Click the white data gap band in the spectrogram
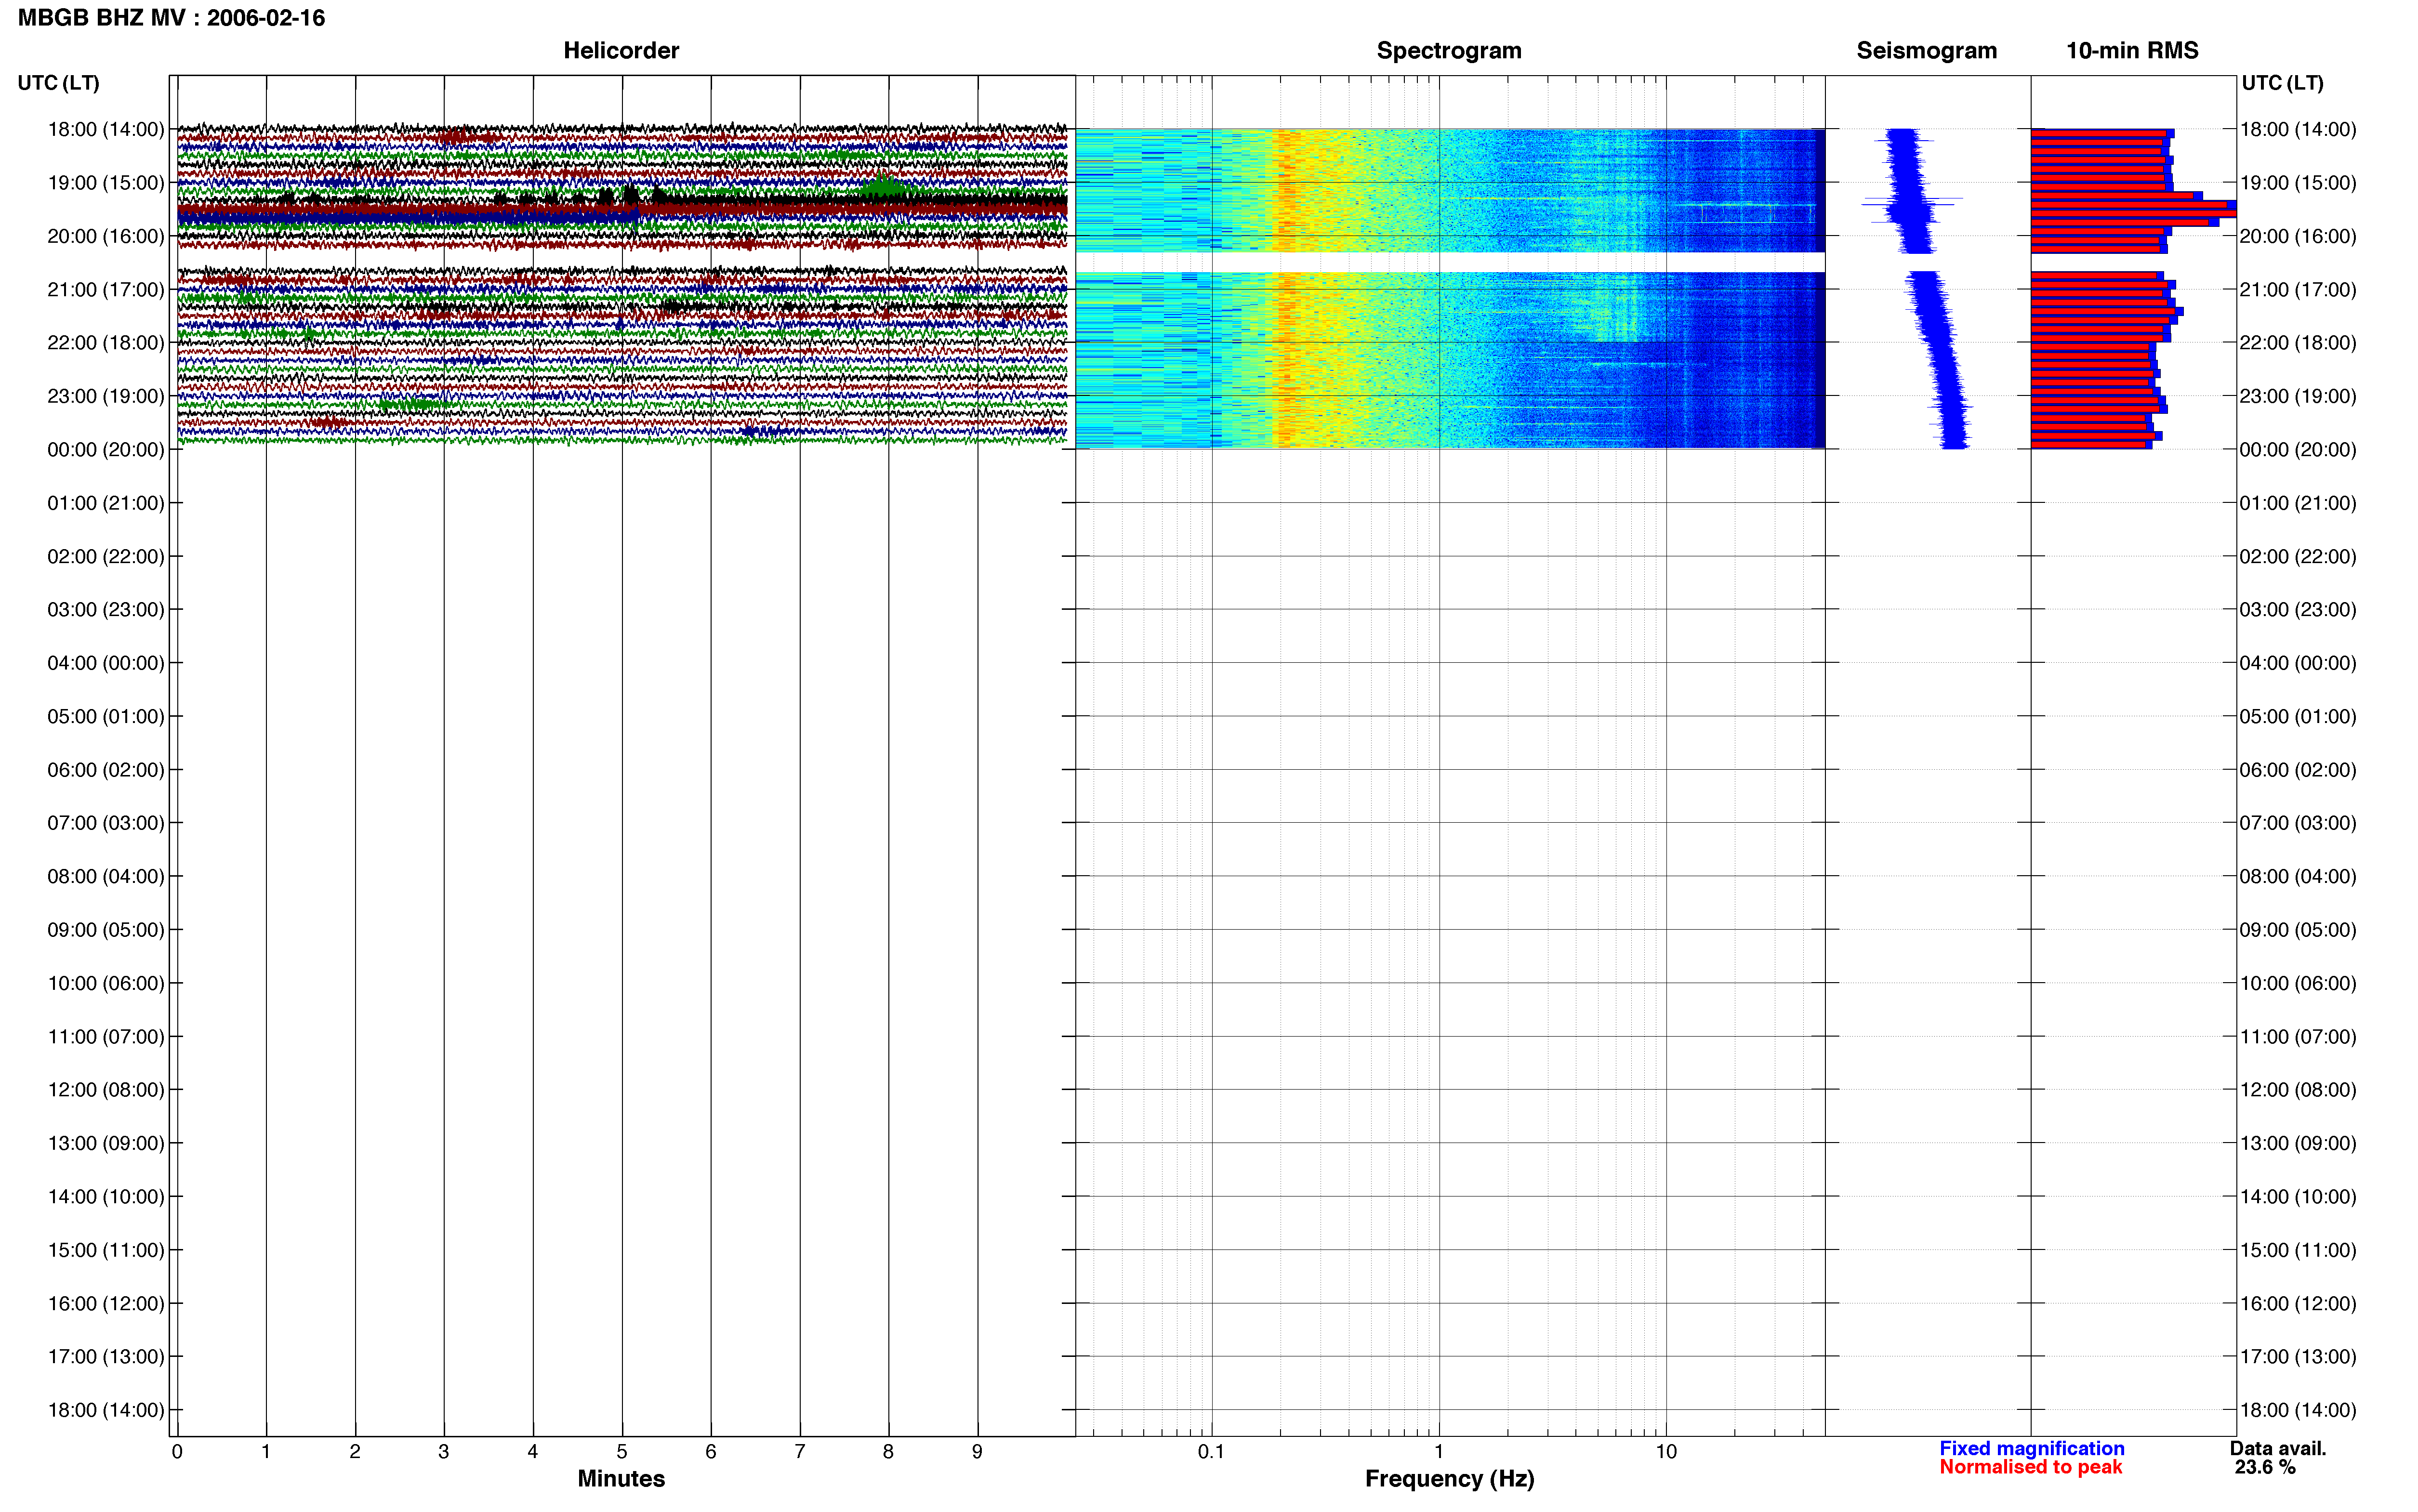 [x=1449, y=262]
